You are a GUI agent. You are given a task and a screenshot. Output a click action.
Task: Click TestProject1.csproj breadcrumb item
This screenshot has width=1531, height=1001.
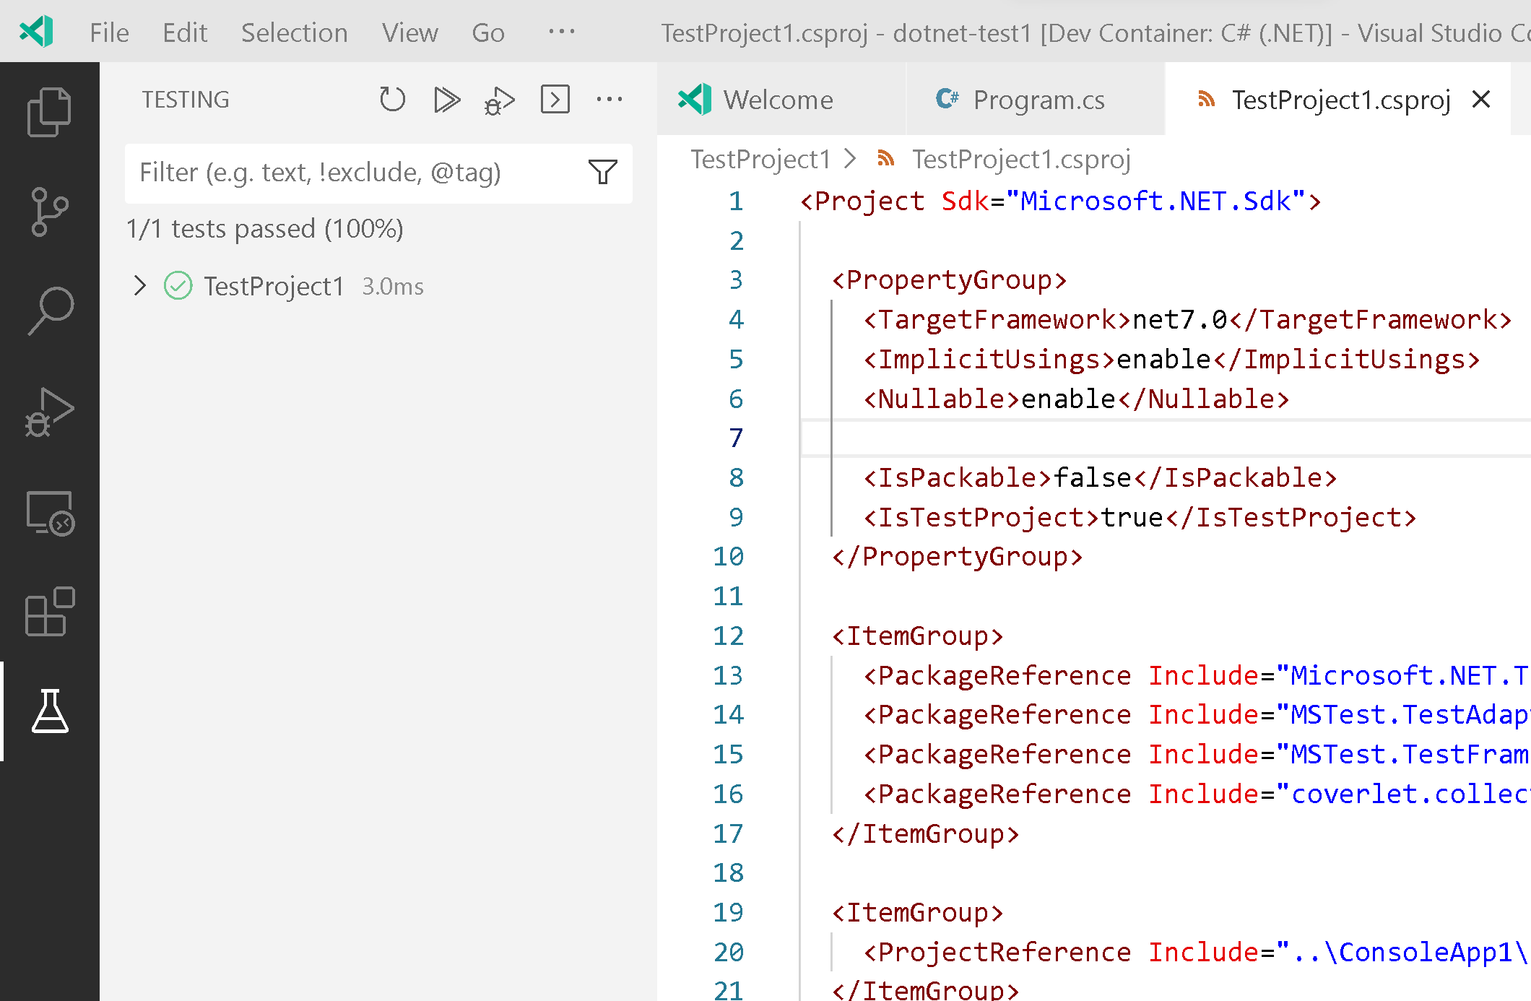(1020, 159)
